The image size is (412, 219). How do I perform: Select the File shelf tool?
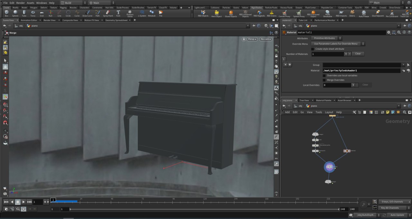pyautogui.click(x=161, y=13)
